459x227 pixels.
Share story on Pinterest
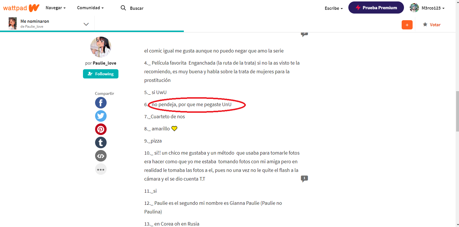[x=101, y=129]
